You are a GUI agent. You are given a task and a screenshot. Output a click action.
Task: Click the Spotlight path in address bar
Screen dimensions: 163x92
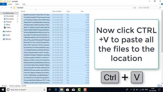pos(20,8)
